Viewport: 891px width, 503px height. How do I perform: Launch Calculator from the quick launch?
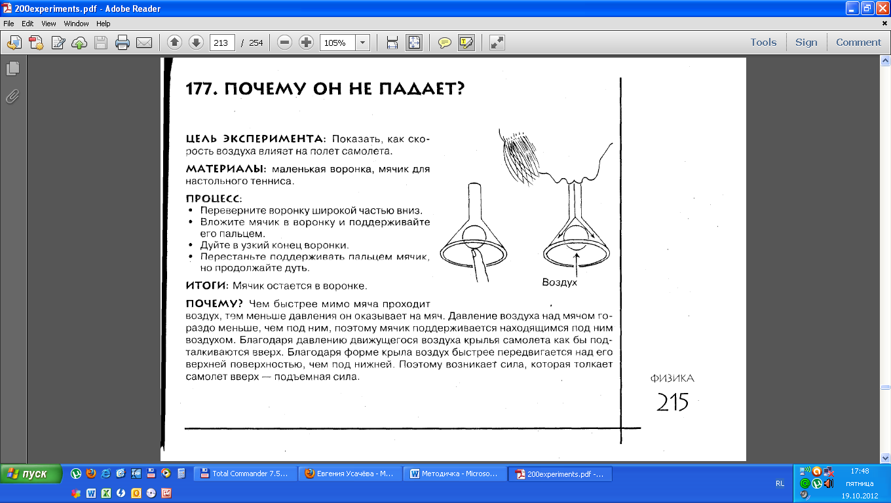click(x=181, y=474)
